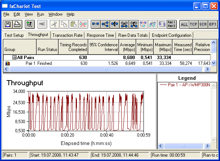
Task: Toggle the SCR filter button
Action: pyautogui.click(x=203, y=24)
